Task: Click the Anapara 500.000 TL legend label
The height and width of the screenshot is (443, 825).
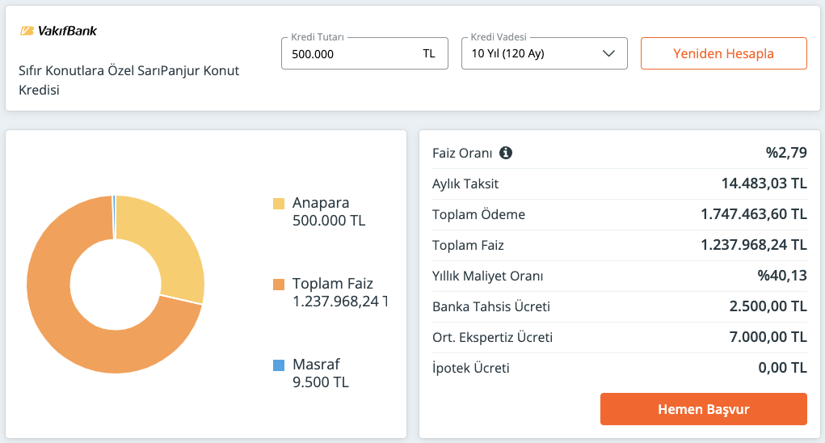Action: point(328,212)
